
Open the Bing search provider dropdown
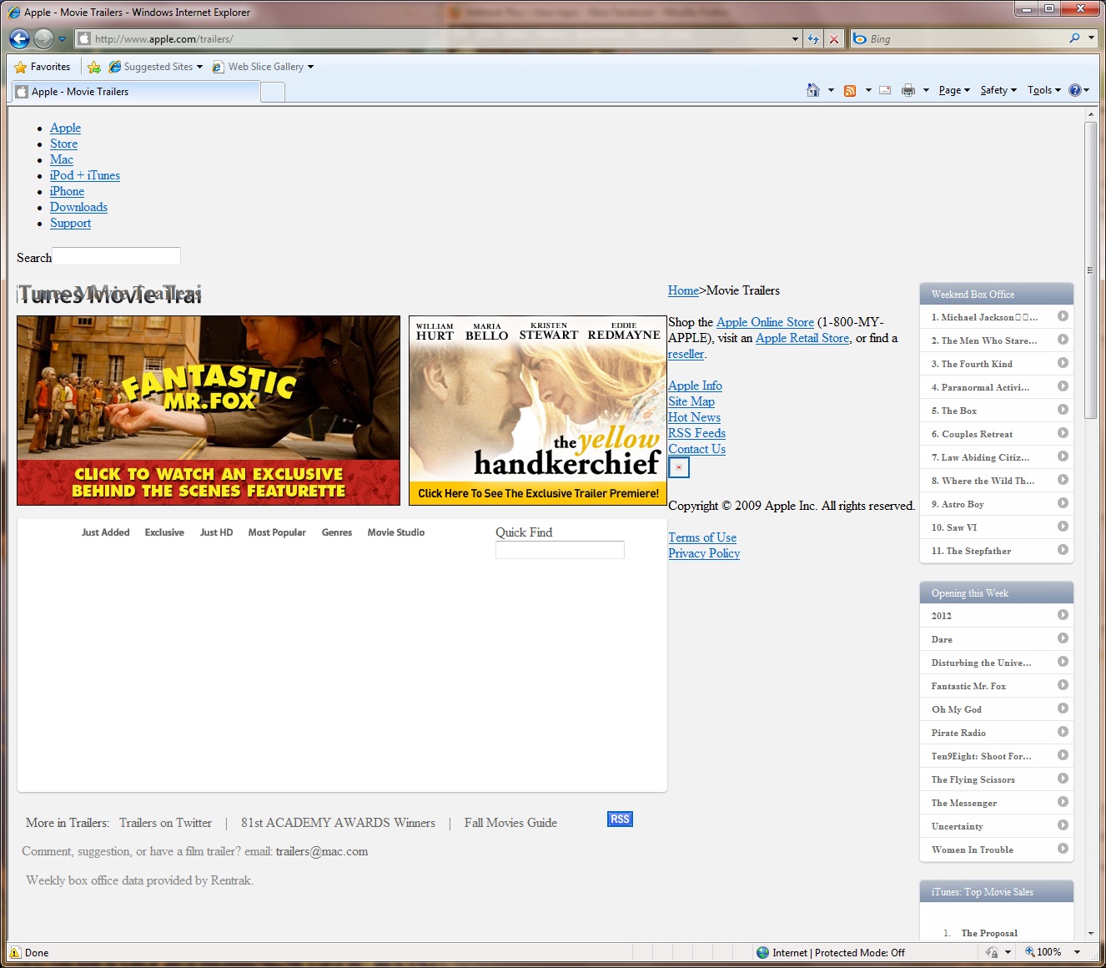[1091, 38]
